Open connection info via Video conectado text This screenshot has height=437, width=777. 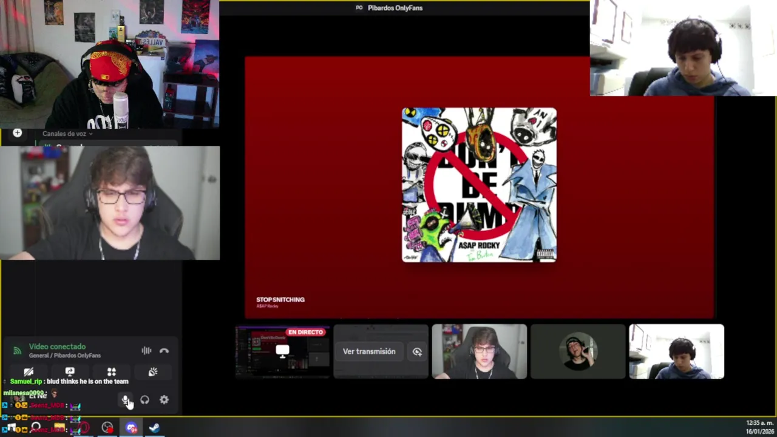coord(57,347)
